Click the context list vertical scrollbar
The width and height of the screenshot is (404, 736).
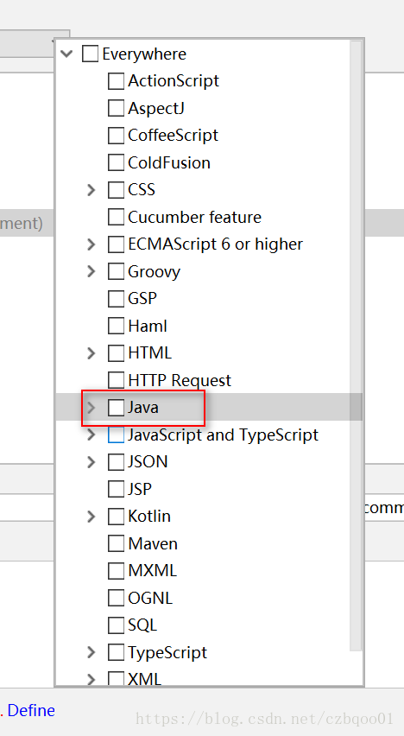click(x=356, y=346)
